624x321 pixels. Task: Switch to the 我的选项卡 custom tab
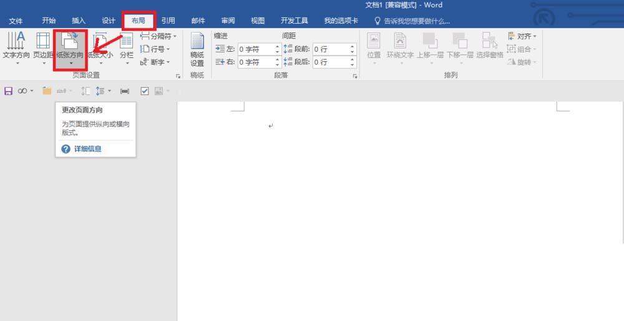[x=341, y=21]
